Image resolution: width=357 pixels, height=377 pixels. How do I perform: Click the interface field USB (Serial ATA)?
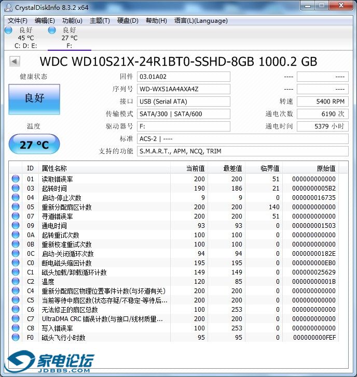click(x=184, y=102)
